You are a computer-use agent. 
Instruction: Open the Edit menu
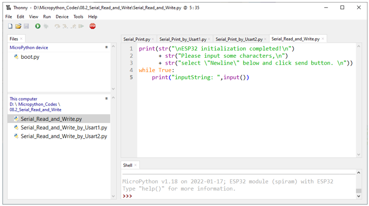(x=20, y=16)
